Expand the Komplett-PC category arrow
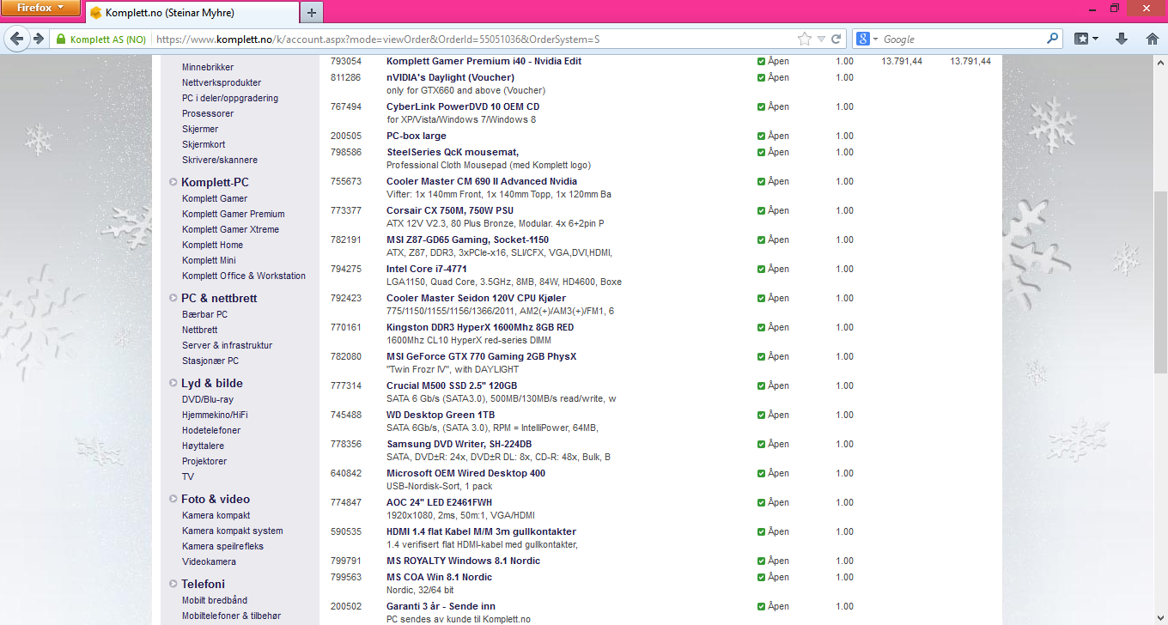 click(173, 182)
